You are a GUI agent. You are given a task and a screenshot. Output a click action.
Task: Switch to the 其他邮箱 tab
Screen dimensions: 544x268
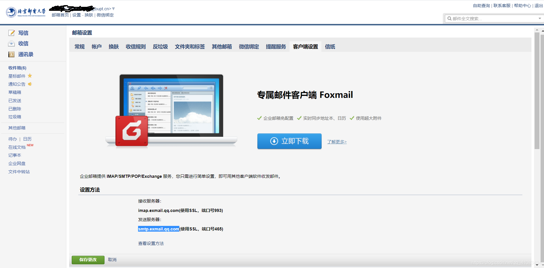click(222, 47)
